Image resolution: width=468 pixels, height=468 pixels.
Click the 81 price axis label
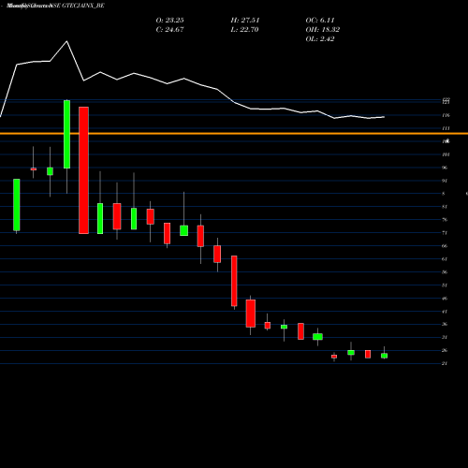(445, 207)
